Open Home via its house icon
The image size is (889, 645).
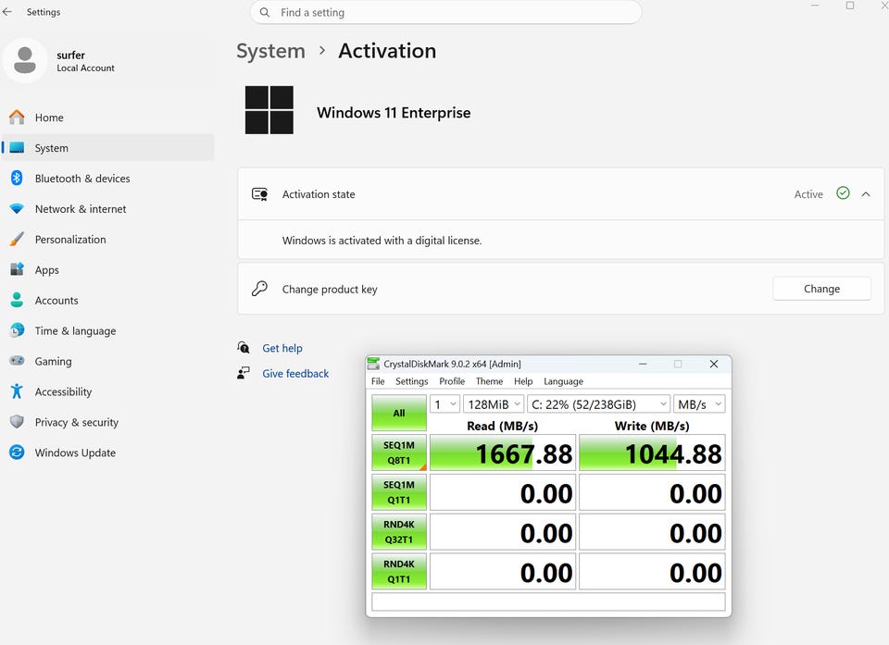pos(17,118)
